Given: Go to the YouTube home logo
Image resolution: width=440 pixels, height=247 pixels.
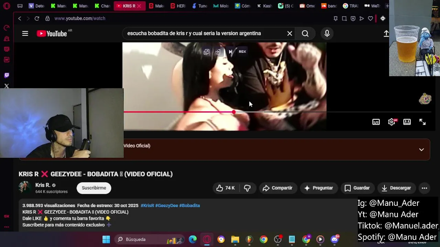Looking at the screenshot, I should 52,34.
